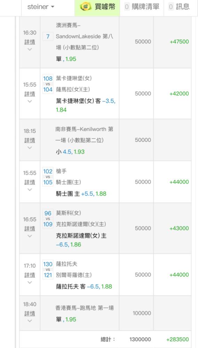The height and width of the screenshot is (348, 198).
Task: Click the 130 vs 121 score box
Action: 48,270
